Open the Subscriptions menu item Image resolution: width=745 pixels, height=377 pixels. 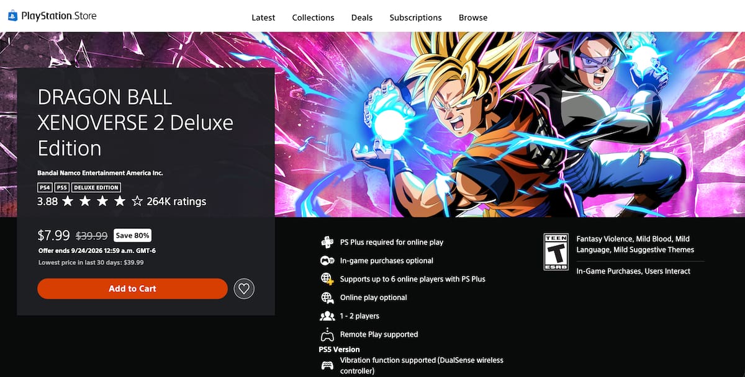pyautogui.click(x=415, y=17)
